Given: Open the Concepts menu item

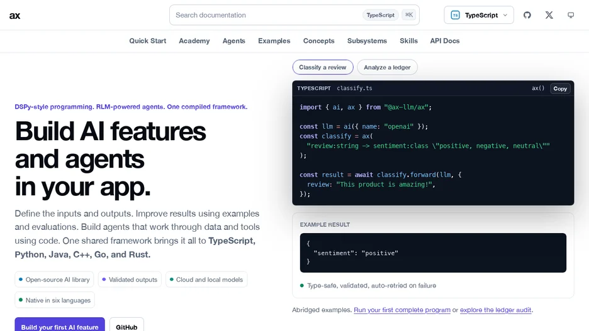Looking at the screenshot, I should 318,41.
